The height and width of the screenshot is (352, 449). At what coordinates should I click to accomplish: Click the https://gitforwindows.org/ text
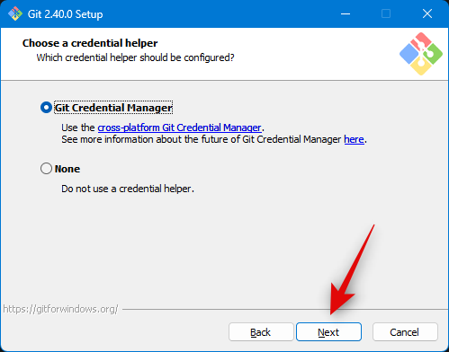(x=60, y=309)
